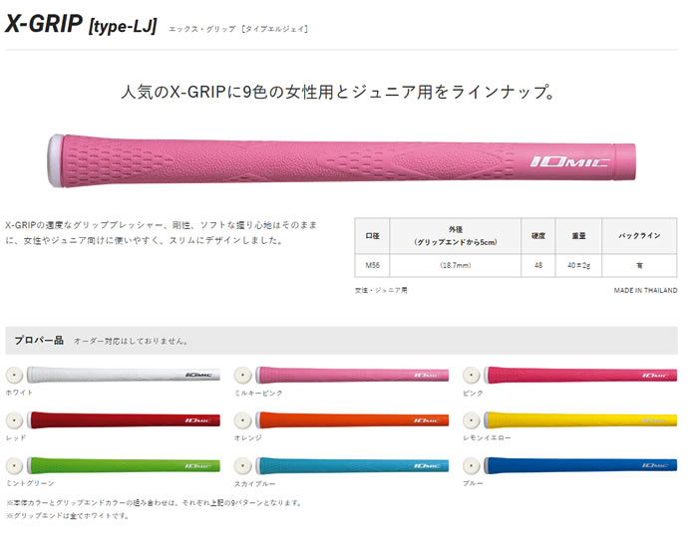The image size is (688, 534).
Task: Click the grip end cap icon beside milky pink grip
Action: point(242,376)
